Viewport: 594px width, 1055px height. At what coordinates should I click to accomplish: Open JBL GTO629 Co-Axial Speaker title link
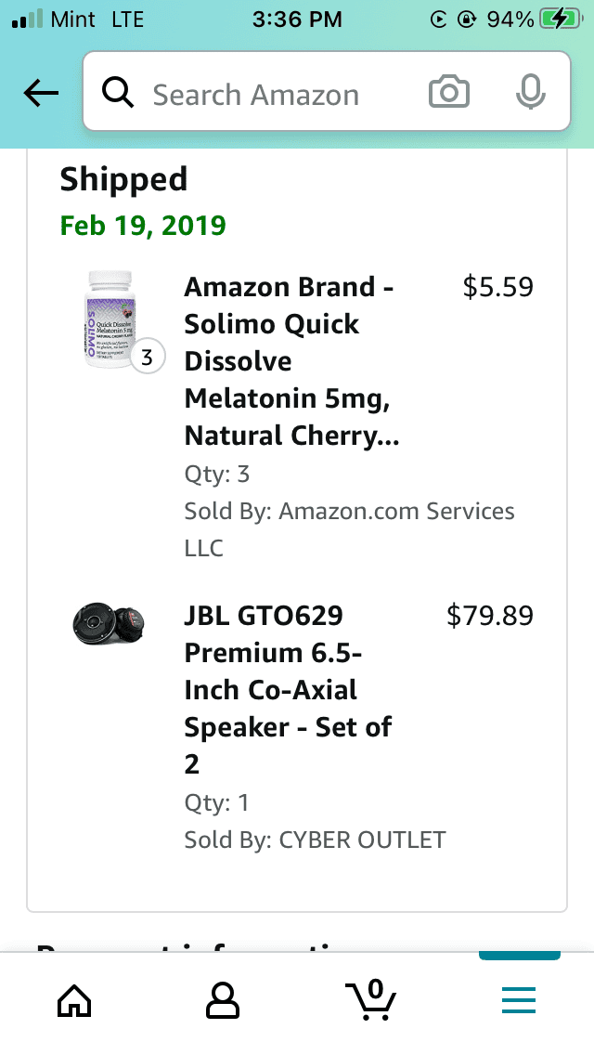click(289, 690)
